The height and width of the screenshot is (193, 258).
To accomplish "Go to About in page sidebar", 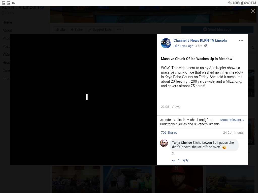I will pos(7,30).
